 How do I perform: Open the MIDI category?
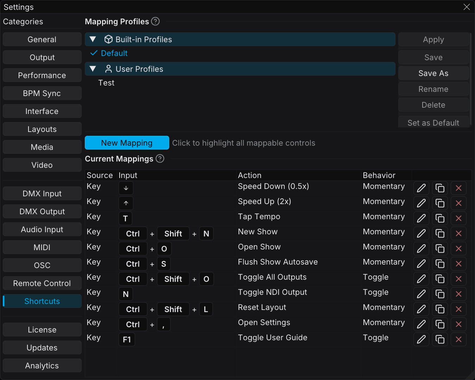click(x=42, y=247)
